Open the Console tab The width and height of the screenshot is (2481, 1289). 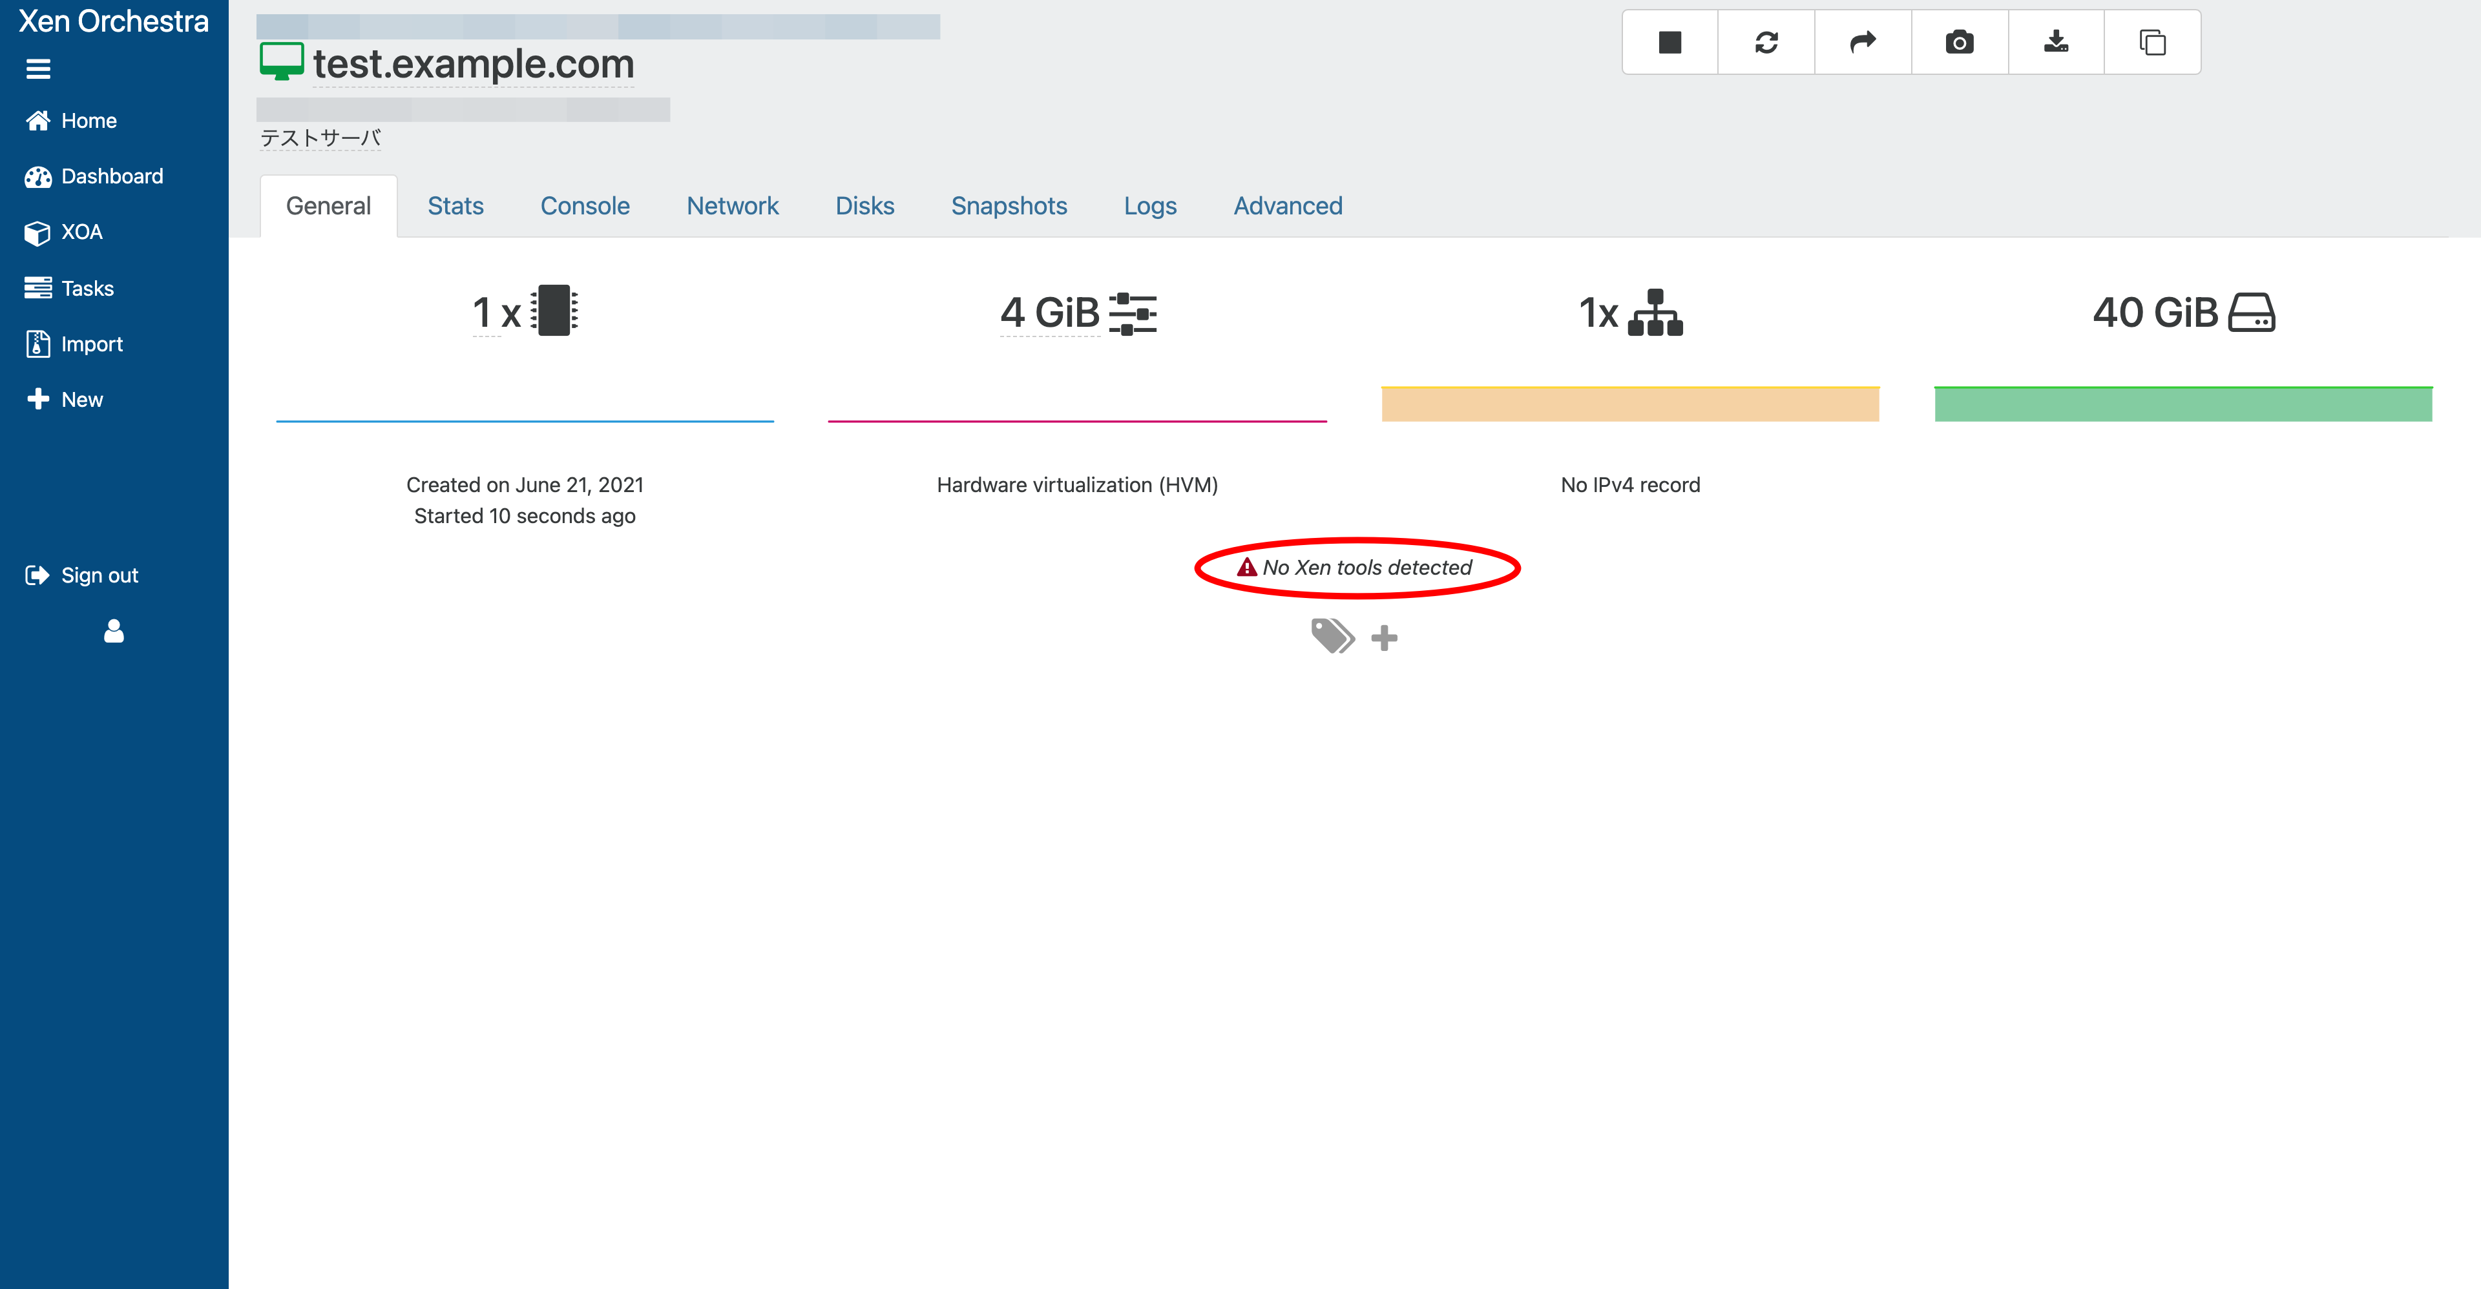(585, 206)
